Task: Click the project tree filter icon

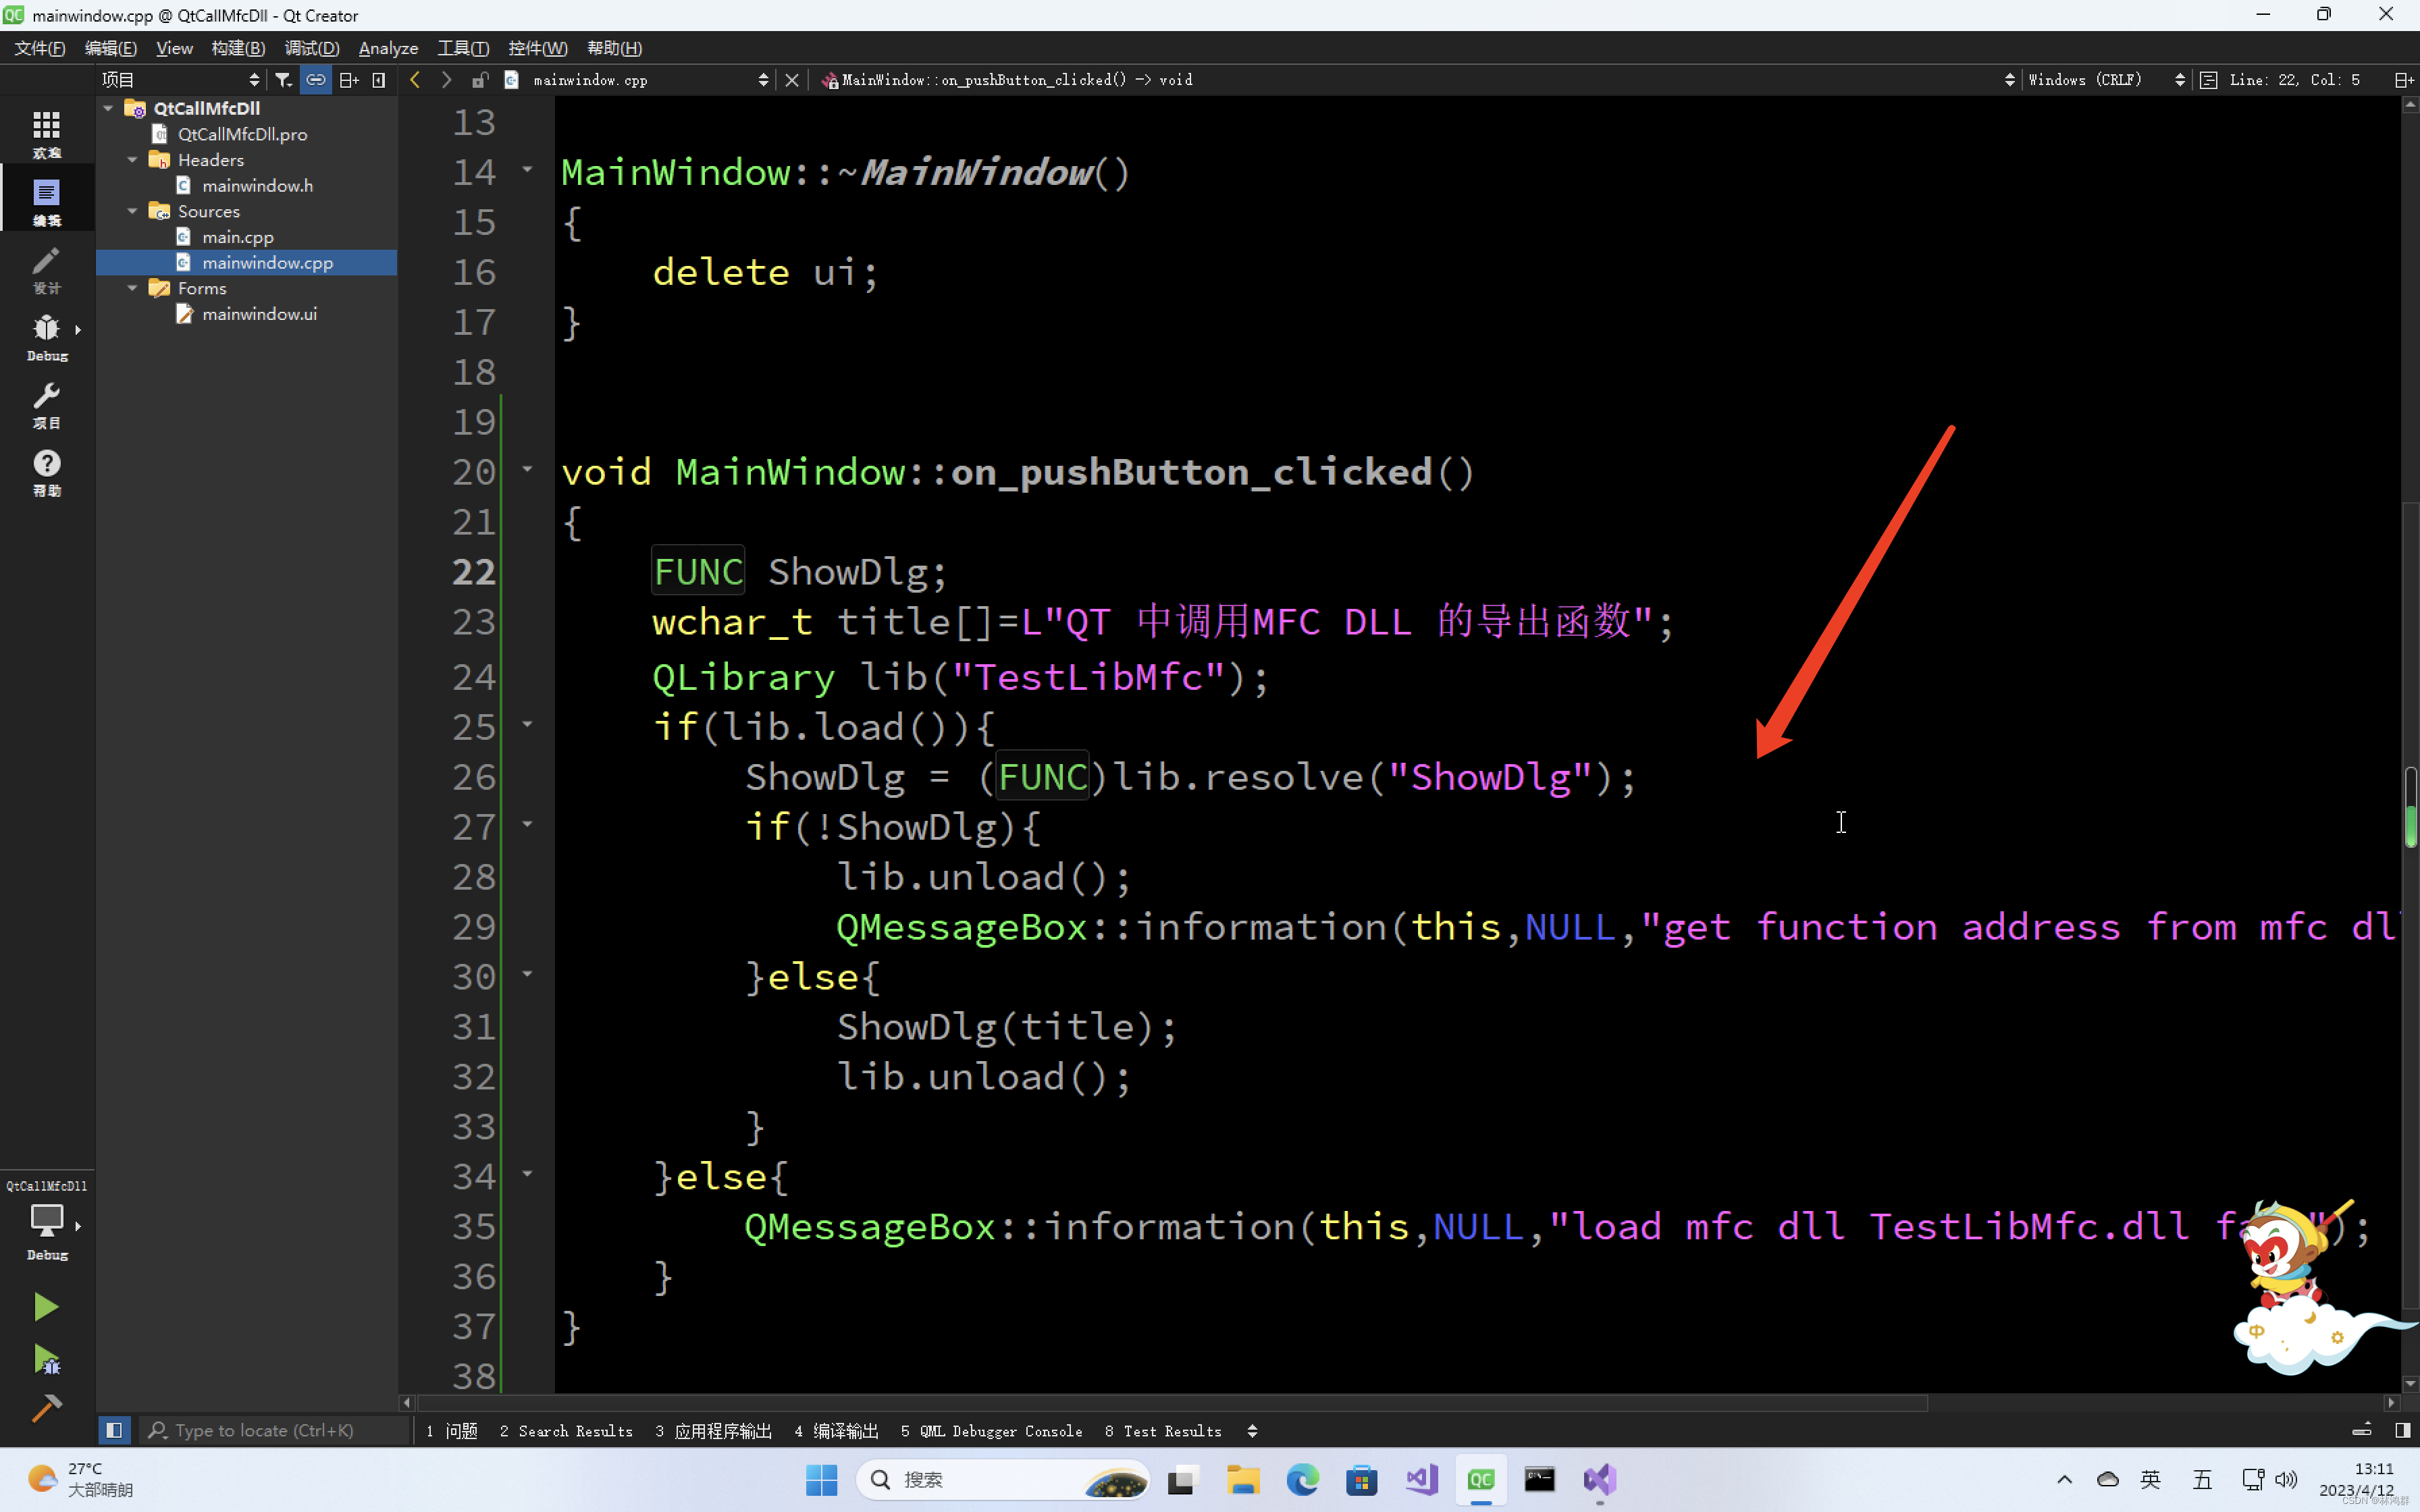Action: pos(284,80)
